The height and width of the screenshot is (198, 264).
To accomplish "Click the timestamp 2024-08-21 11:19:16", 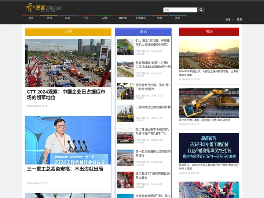I will (x=189, y=173).
